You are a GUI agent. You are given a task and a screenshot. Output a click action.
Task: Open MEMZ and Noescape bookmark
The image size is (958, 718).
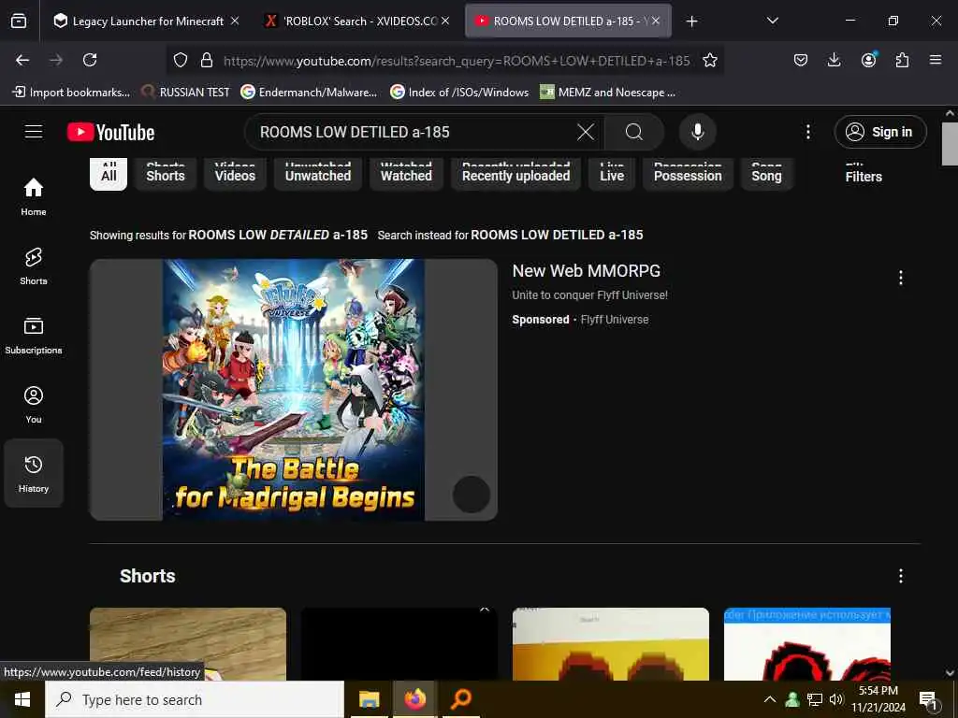[x=608, y=93]
